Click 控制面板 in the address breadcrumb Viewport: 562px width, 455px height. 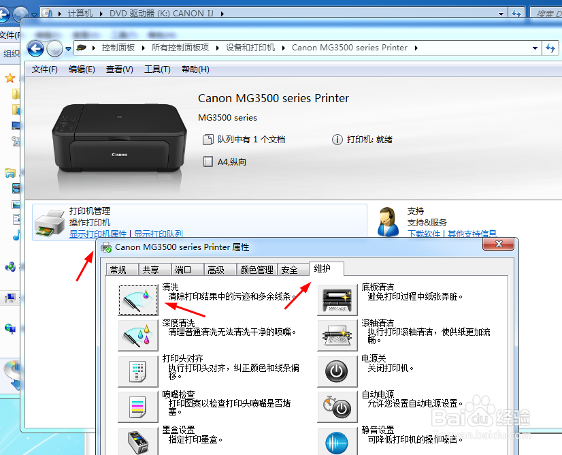118,48
